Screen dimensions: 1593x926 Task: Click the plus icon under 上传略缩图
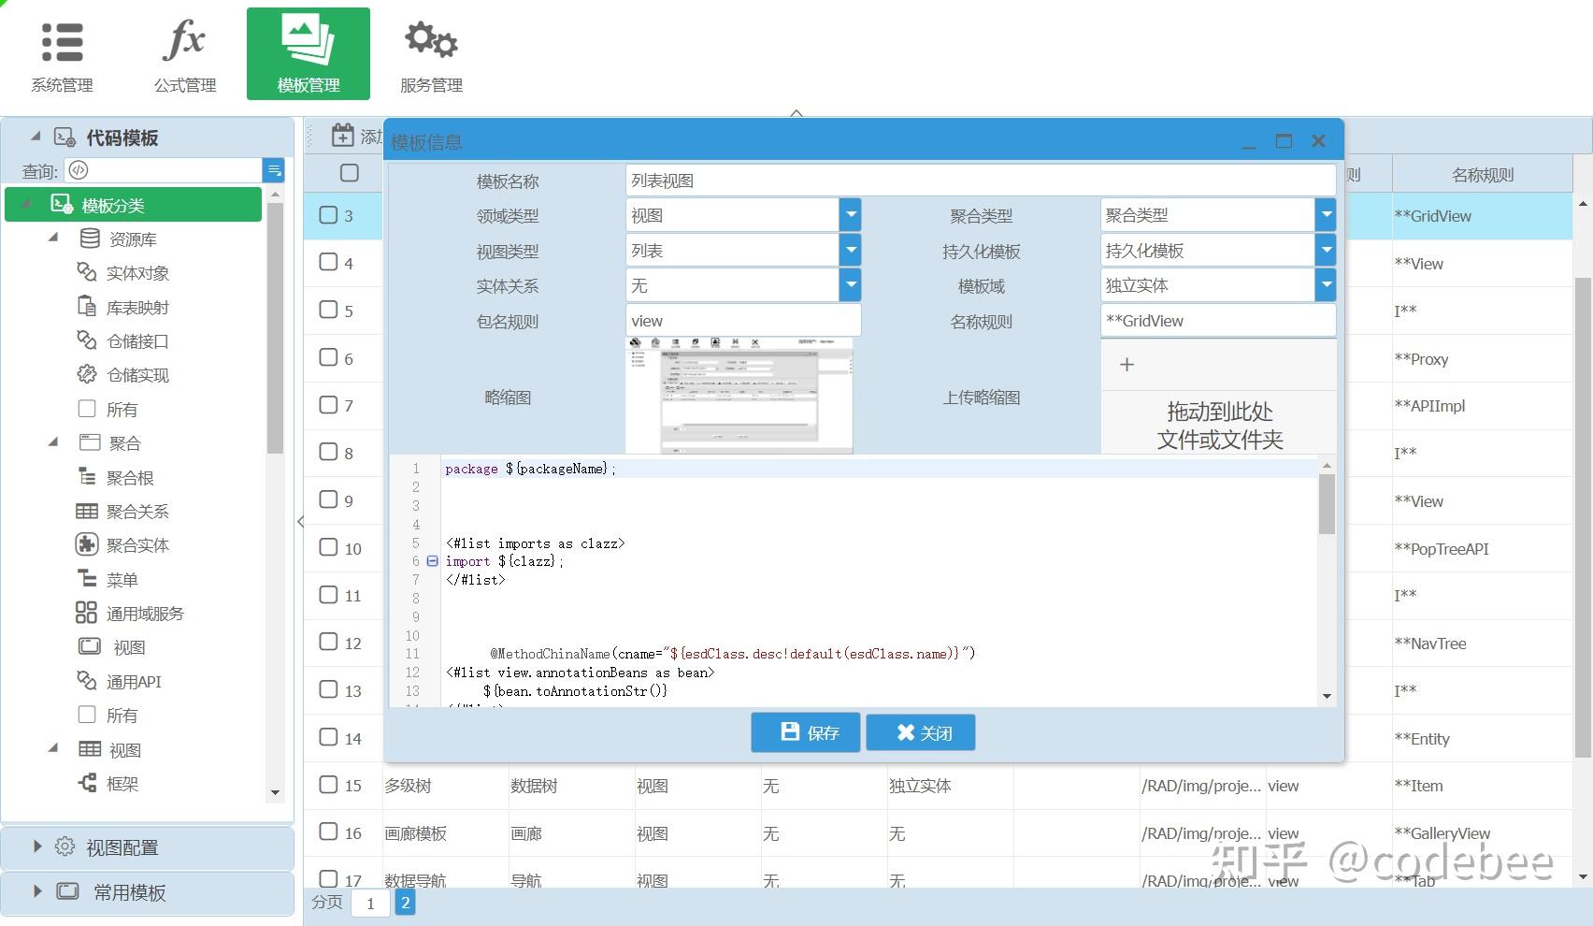tap(1126, 364)
